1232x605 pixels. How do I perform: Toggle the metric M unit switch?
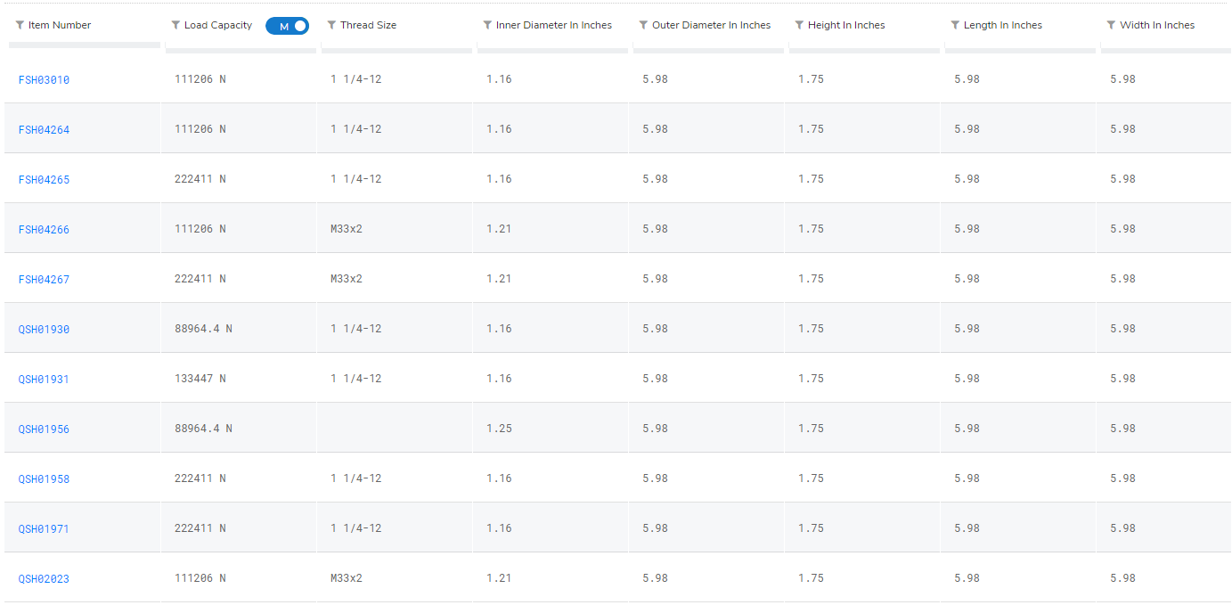click(287, 26)
